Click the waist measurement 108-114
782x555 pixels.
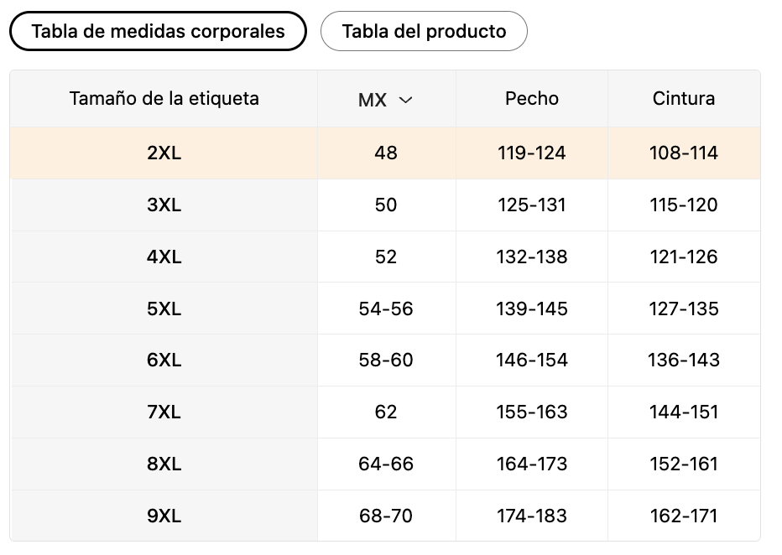[x=683, y=153]
